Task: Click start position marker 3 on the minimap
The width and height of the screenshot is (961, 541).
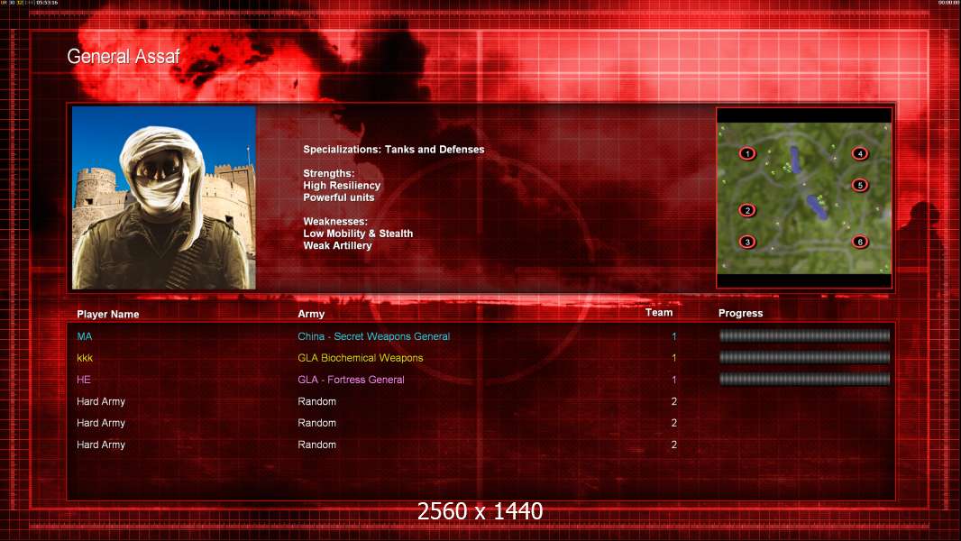Action: coord(747,242)
